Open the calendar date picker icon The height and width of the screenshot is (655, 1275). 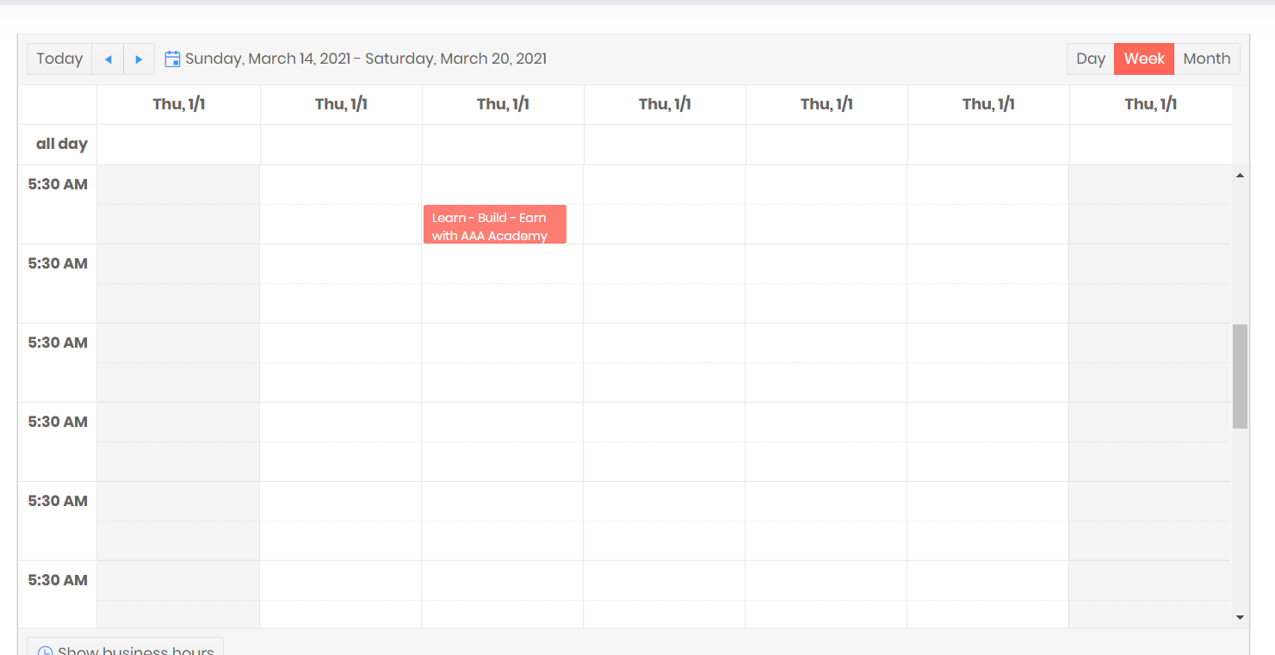pyautogui.click(x=172, y=59)
